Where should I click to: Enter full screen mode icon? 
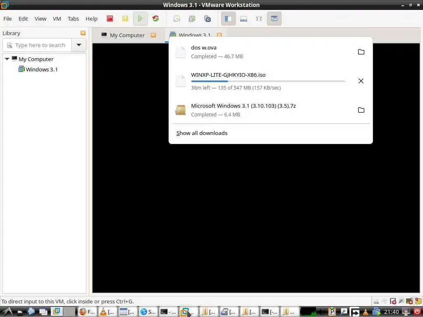pyautogui.click(x=259, y=19)
